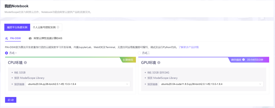Click the 启动 button
This screenshot has height=108, width=275.
(x=11, y=100)
